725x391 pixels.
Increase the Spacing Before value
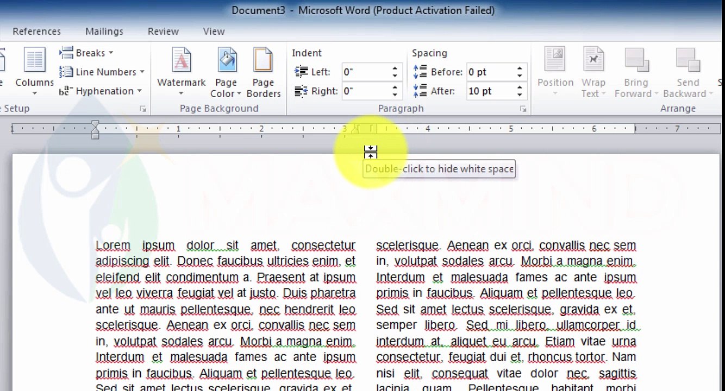pyautogui.click(x=520, y=68)
